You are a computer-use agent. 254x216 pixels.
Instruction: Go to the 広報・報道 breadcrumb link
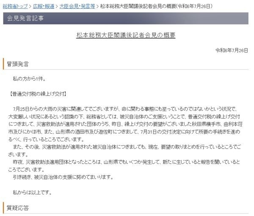point(44,6)
